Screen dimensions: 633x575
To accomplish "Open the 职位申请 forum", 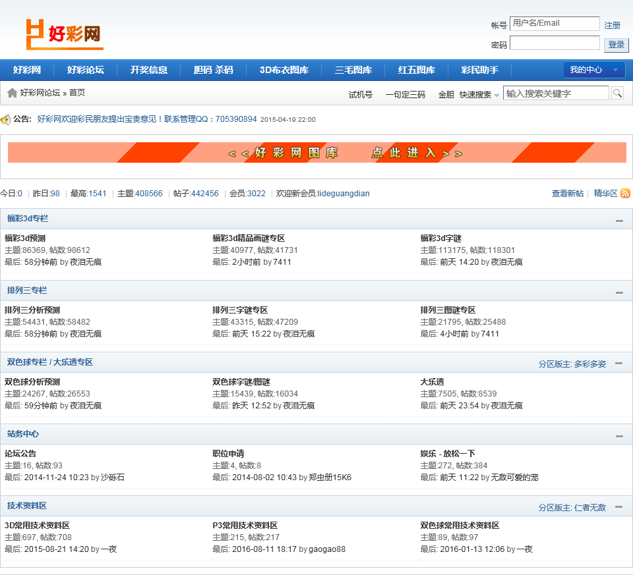I will tap(229, 454).
